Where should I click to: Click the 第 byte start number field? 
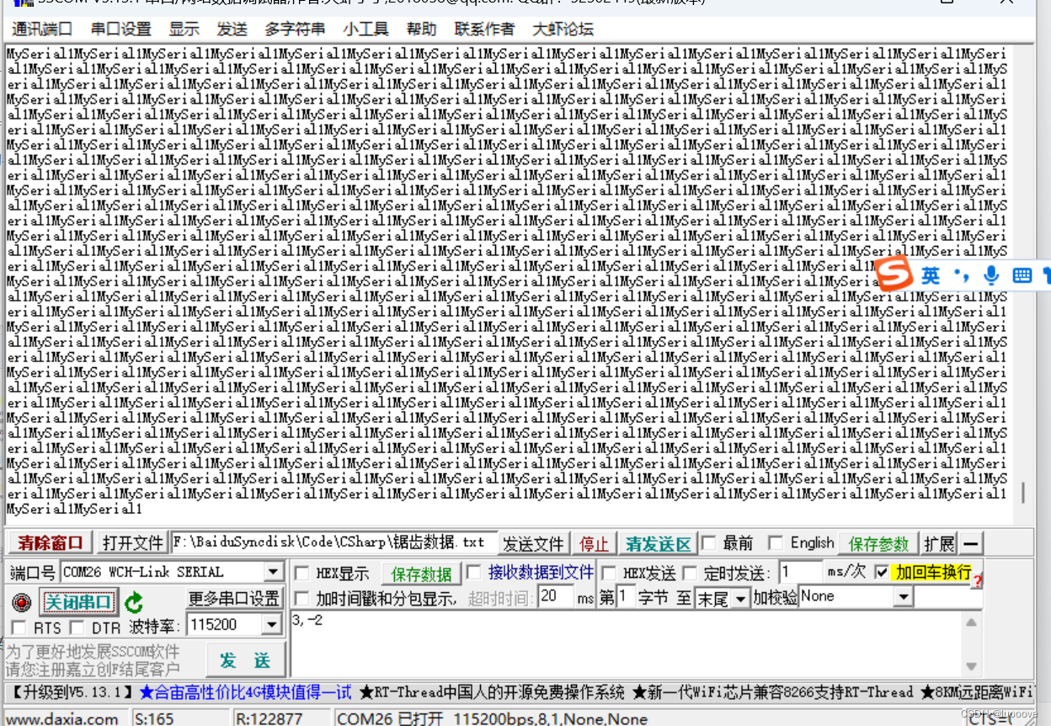coord(626,597)
